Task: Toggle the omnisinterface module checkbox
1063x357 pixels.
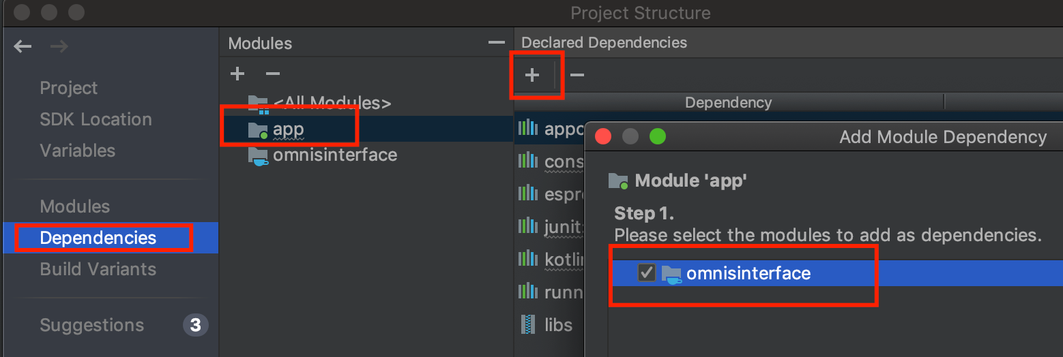Action: click(x=646, y=273)
